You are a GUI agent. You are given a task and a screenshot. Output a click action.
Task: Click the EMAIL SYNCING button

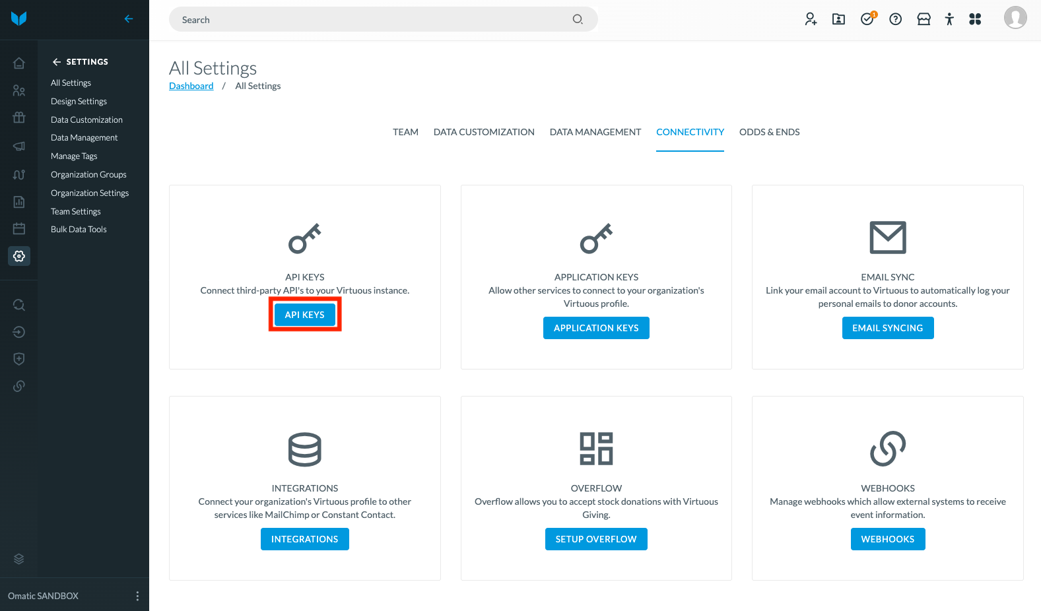pos(888,328)
